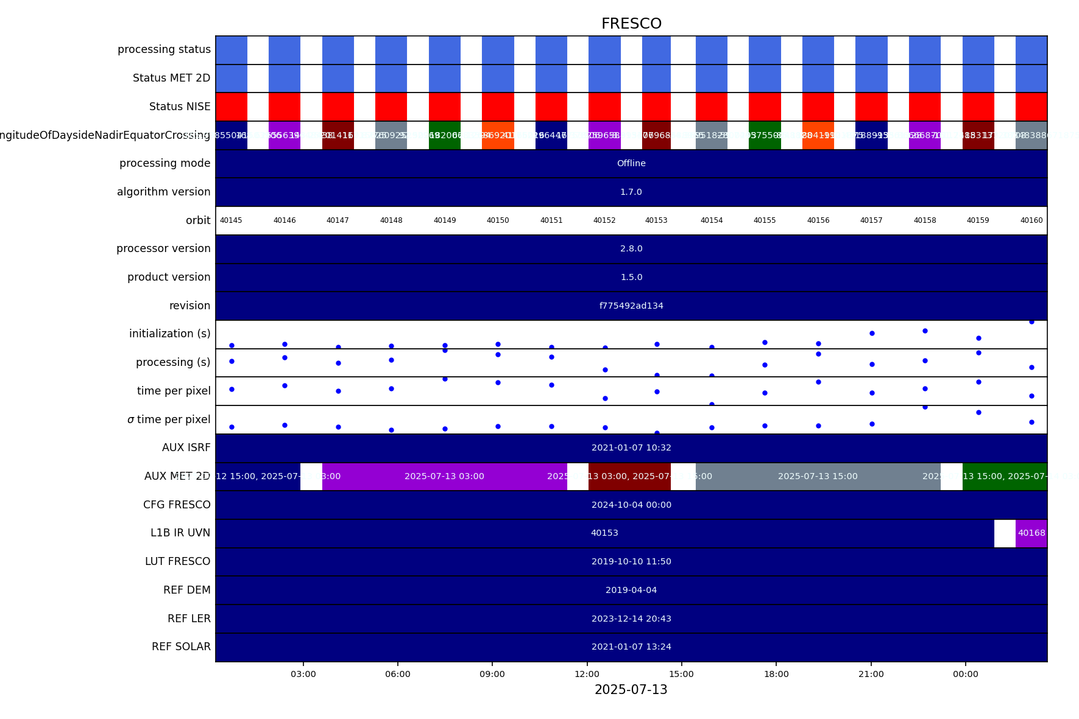
Task: Click the REF LER value 2023-12-14 20:43
Action: click(x=631, y=619)
